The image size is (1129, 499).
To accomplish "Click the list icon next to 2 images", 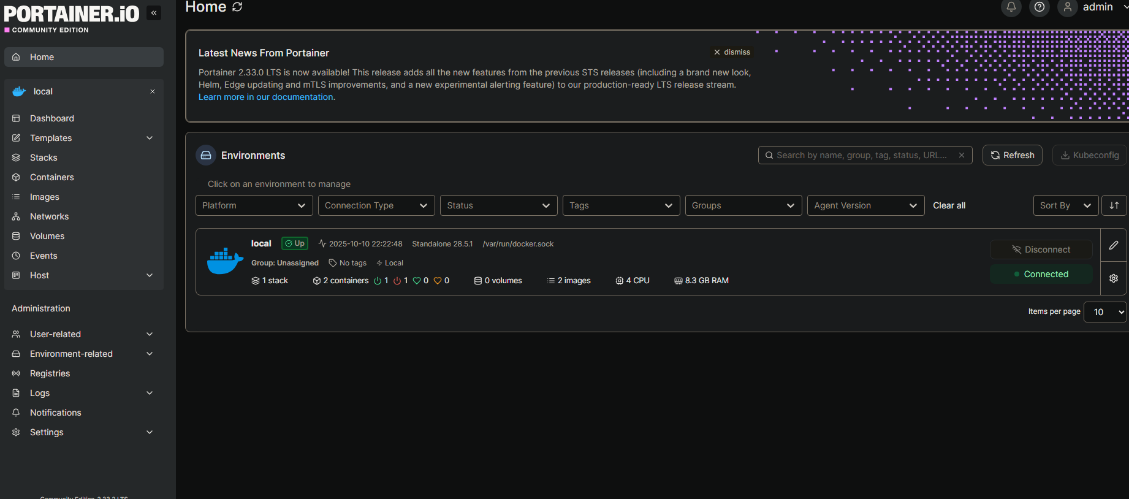I will click(x=551, y=281).
